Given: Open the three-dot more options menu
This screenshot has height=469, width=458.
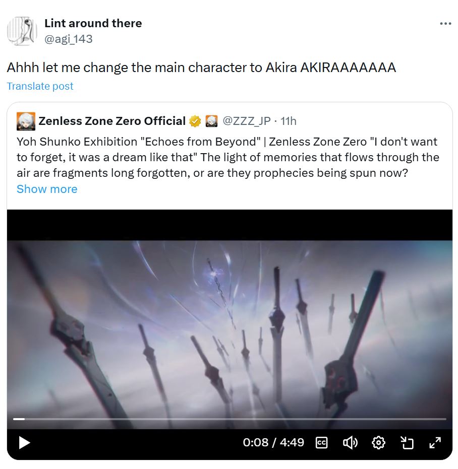Looking at the screenshot, I should click(x=445, y=24).
